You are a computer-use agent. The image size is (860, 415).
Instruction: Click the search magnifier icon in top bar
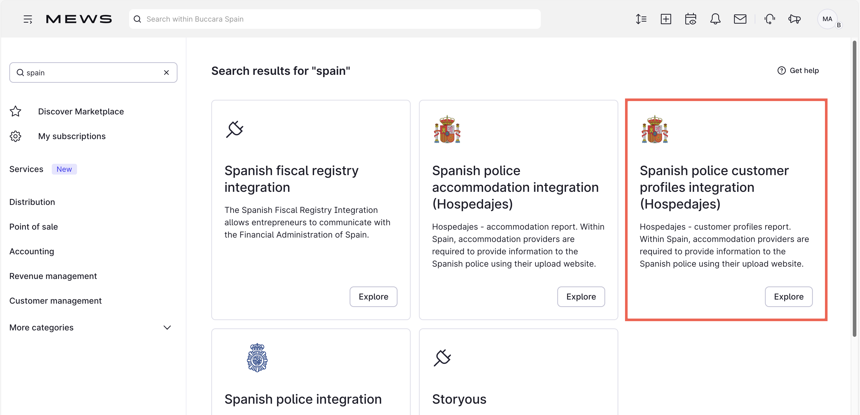tap(137, 19)
